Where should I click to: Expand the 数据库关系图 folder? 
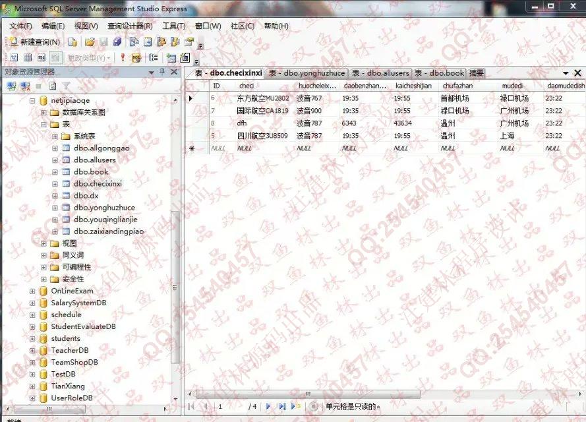coord(44,113)
